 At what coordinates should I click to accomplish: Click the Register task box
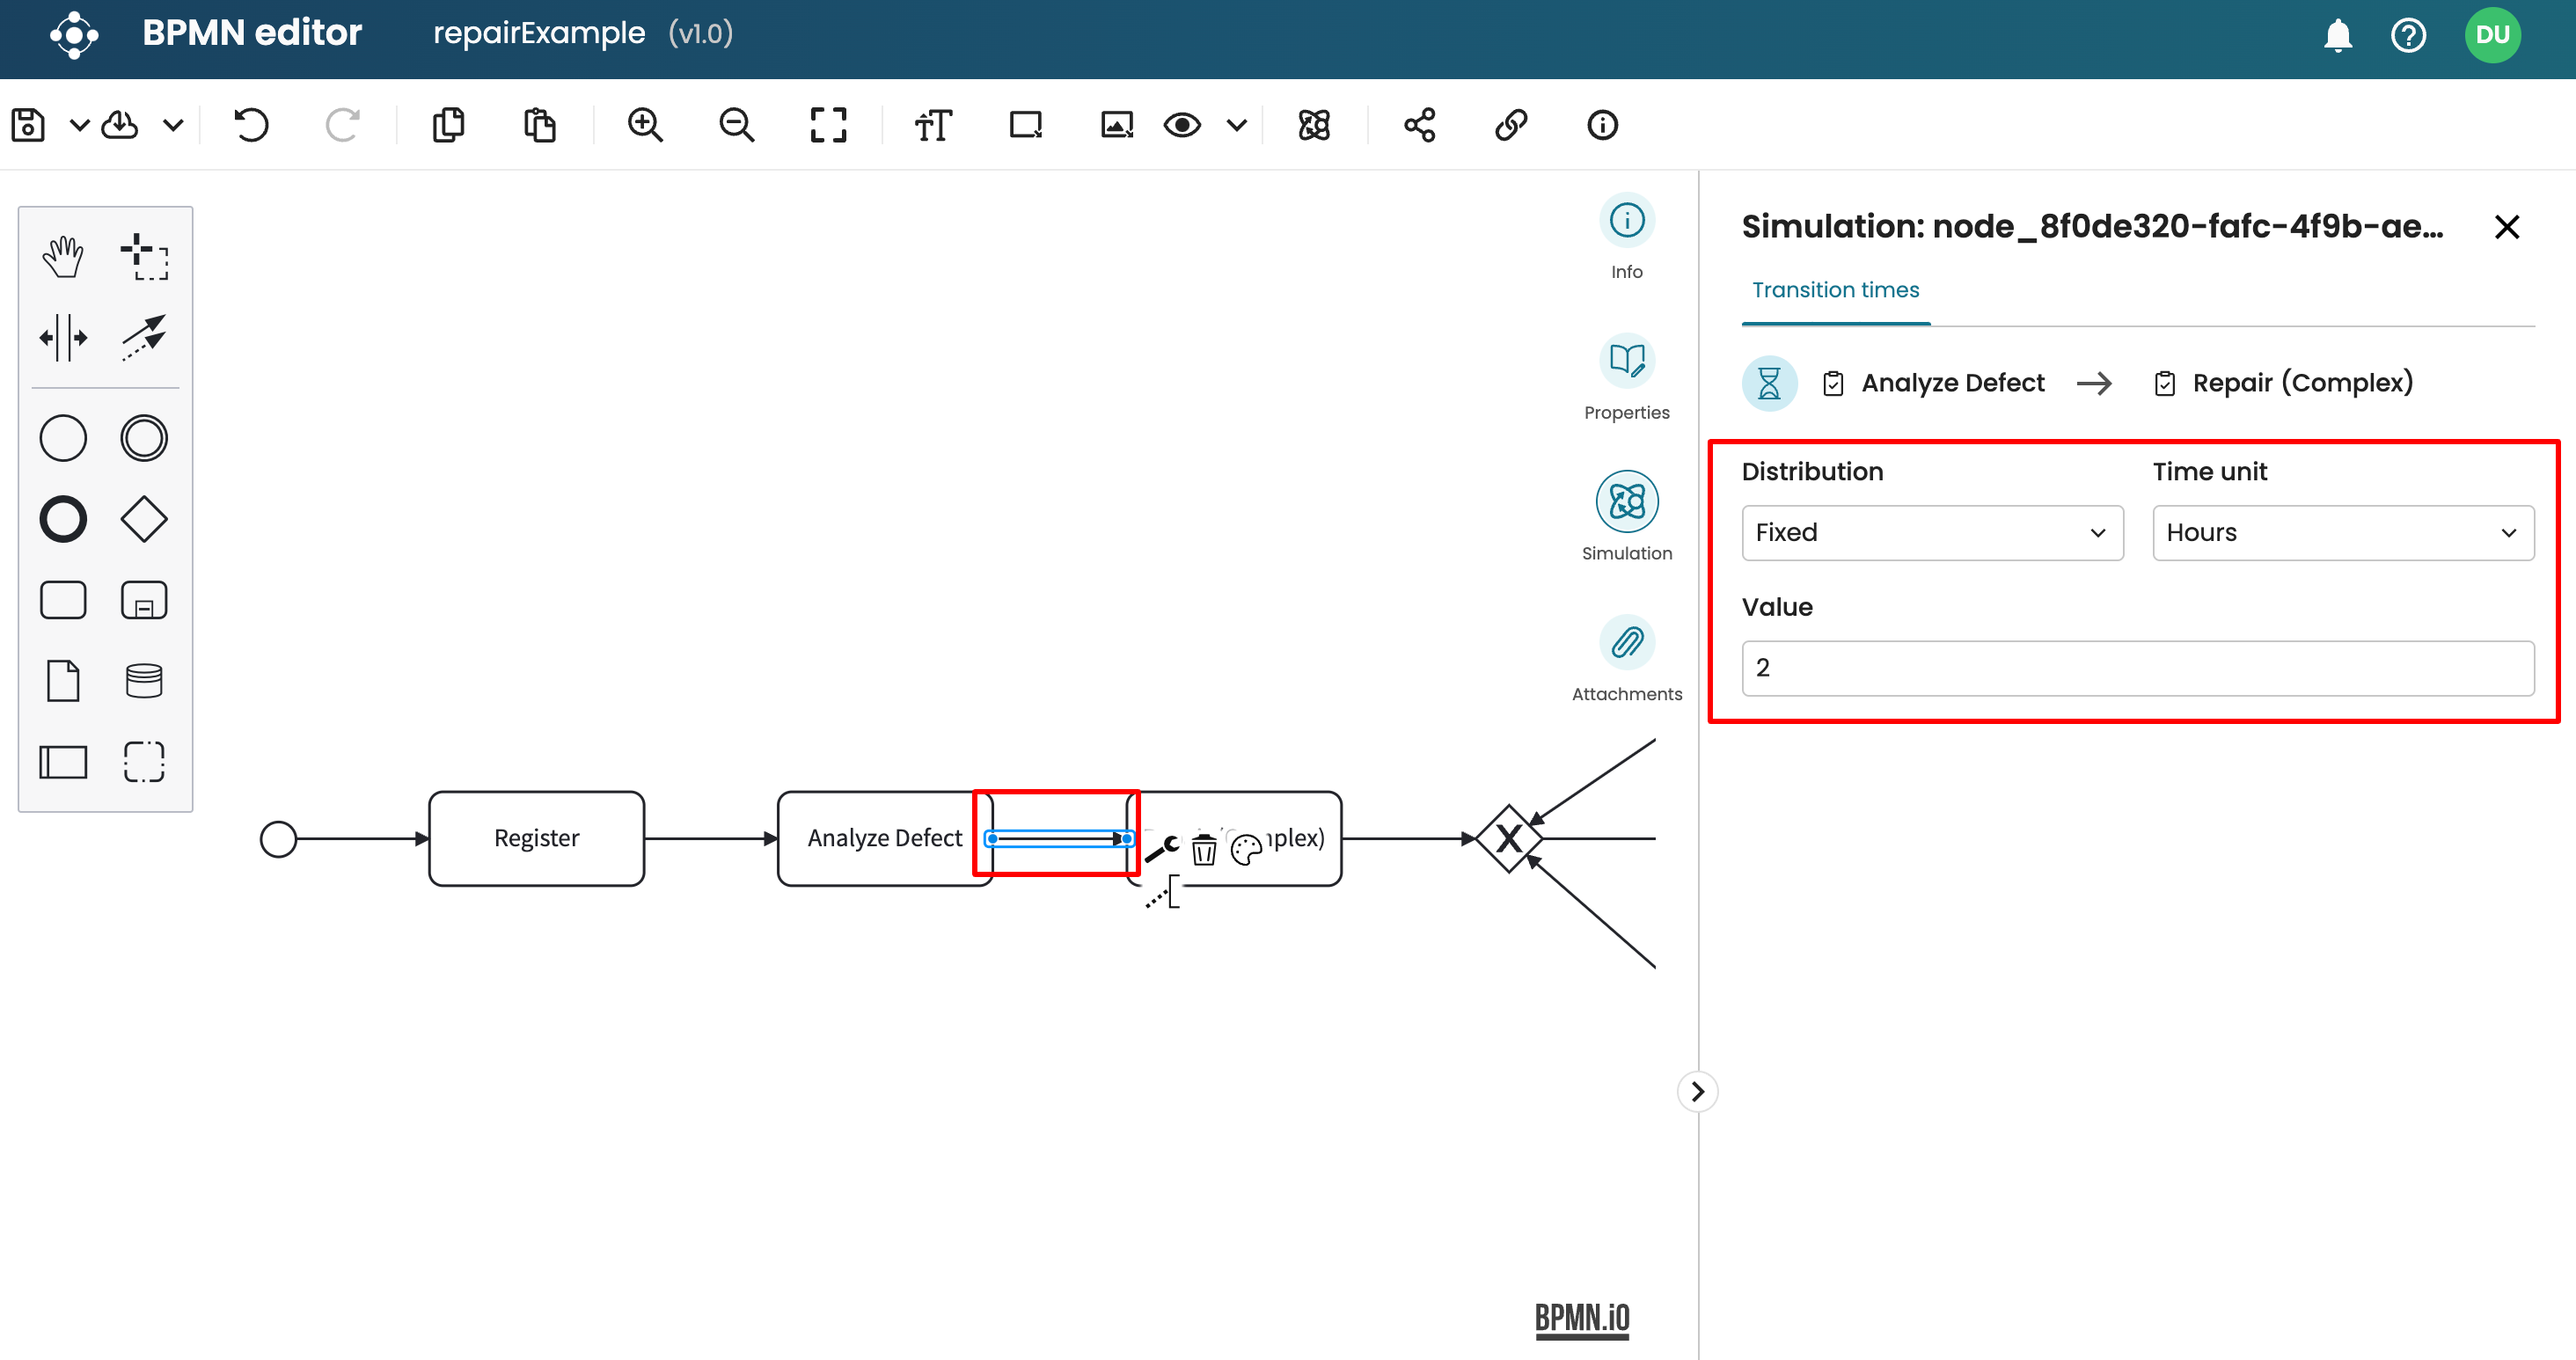click(x=536, y=838)
